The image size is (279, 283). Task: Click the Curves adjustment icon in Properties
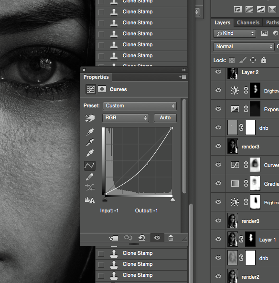[90, 89]
